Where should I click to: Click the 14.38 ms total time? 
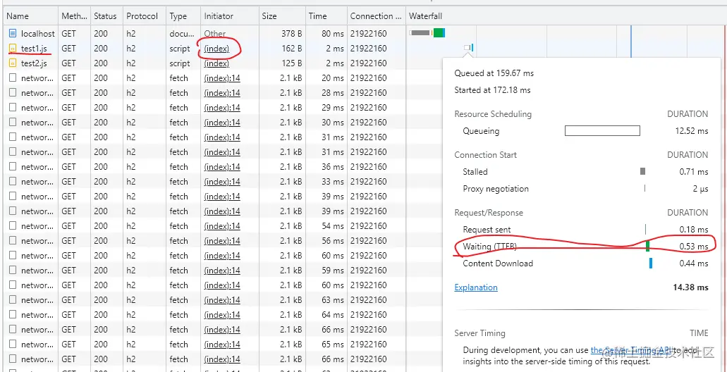click(690, 287)
